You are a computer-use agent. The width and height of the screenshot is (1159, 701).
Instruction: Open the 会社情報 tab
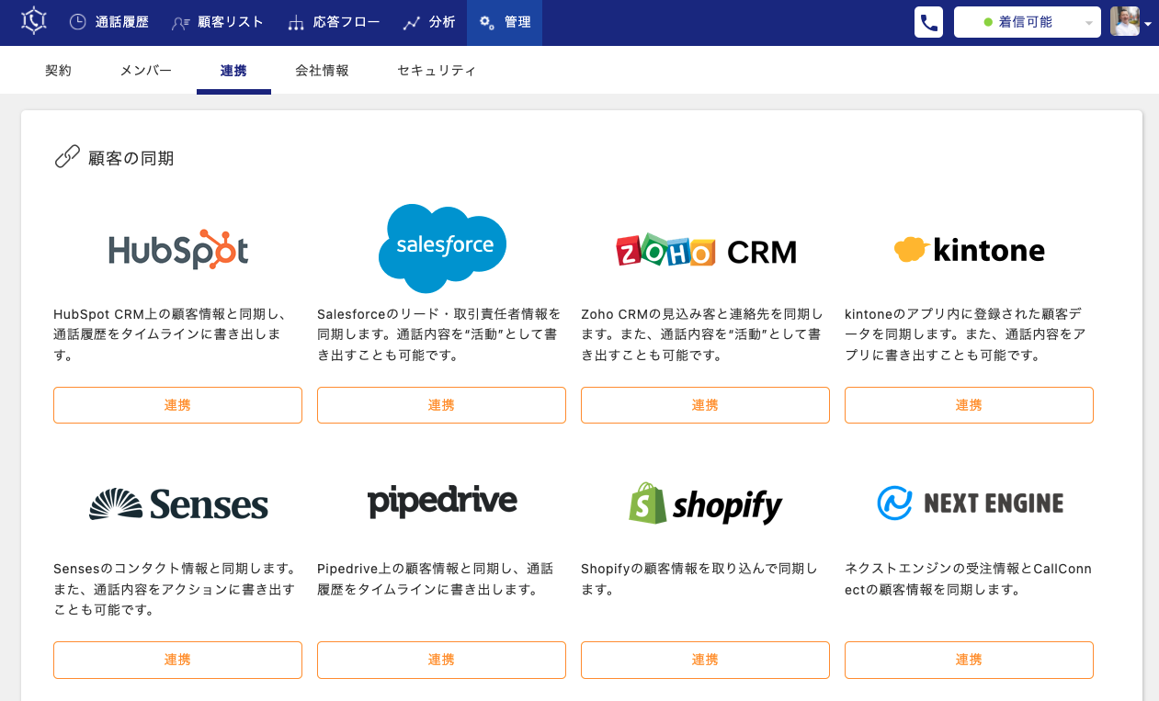[322, 71]
